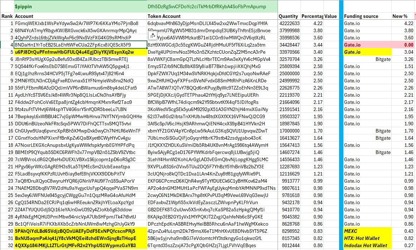Click the Rank column header
The height and width of the screenshot is (250, 416).
click(x=7, y=16)
